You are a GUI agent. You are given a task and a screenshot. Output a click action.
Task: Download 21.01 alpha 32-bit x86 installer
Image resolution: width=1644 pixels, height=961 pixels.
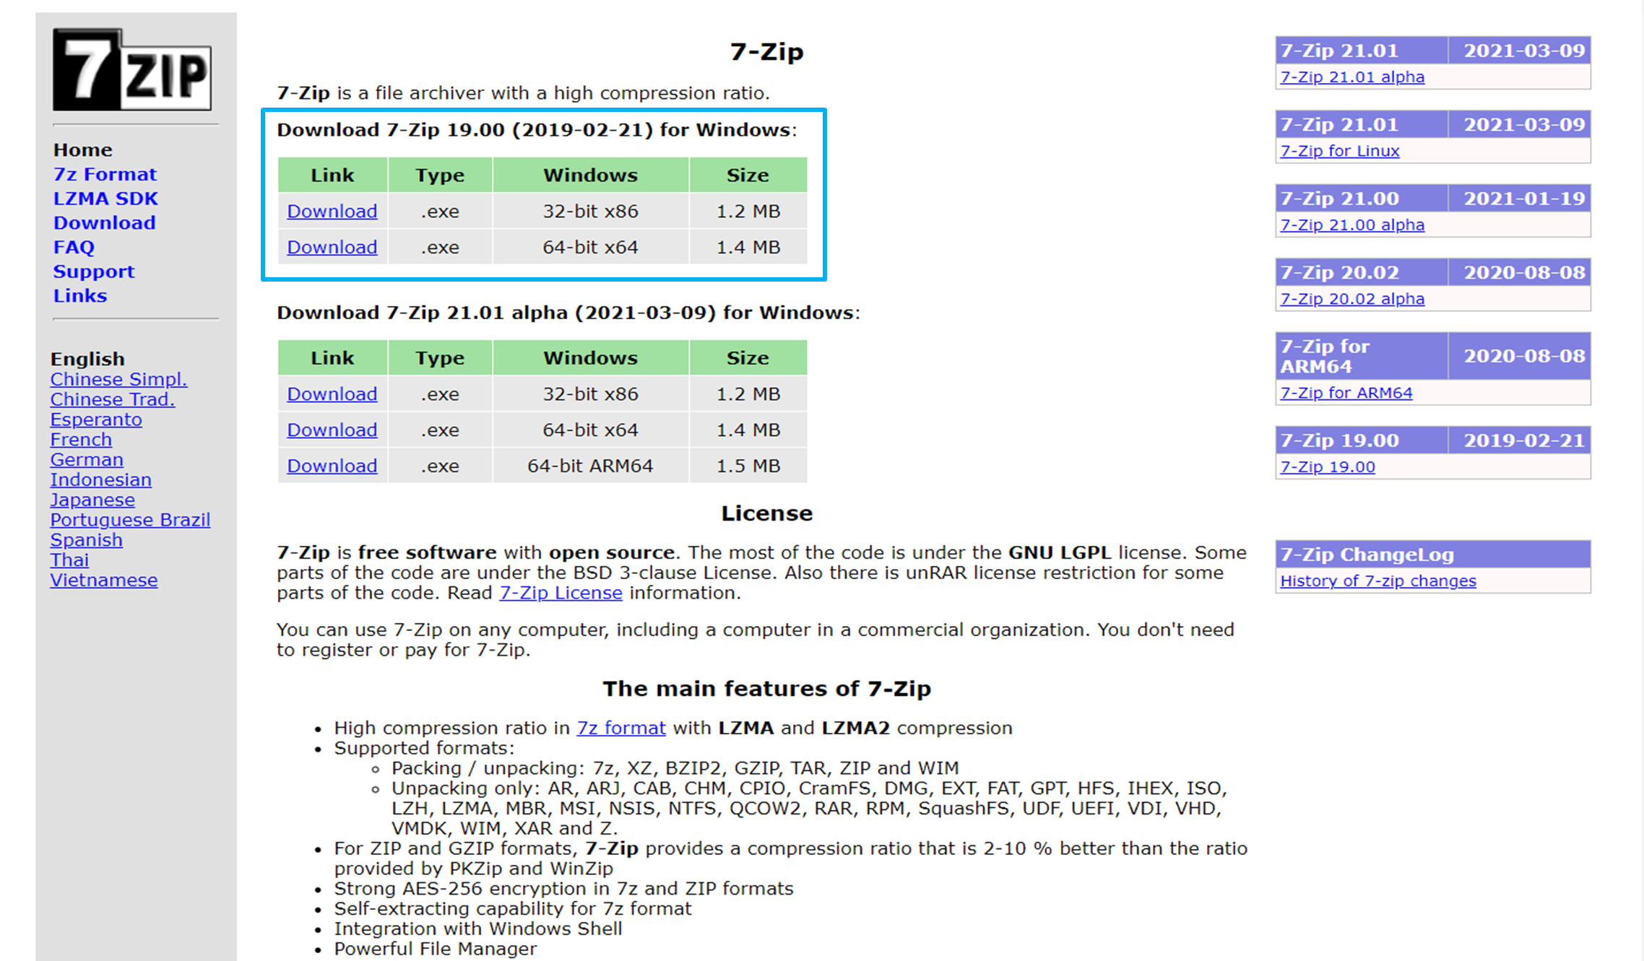tap(332, 394)
